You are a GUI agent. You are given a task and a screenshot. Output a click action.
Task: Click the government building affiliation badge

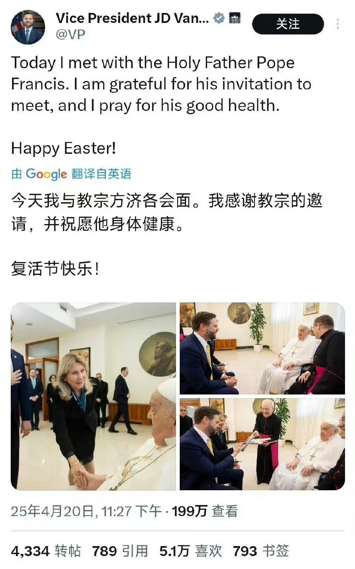(234, 18)
